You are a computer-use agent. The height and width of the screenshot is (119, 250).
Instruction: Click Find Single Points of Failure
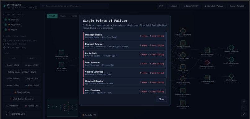pos(22,72)
